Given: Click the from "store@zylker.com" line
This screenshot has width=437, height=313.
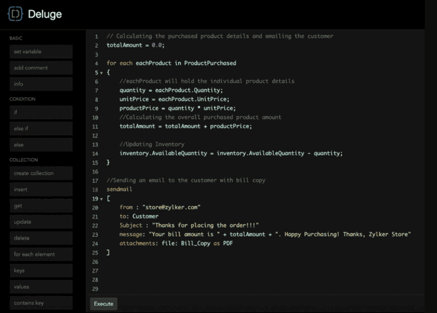Looking at the screenshot, I should tap(160, 207).
